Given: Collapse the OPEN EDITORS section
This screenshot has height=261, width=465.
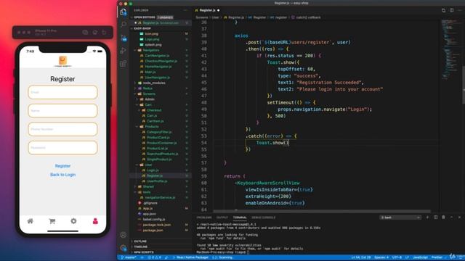Looking at the screenshot, I should [144, 17].
